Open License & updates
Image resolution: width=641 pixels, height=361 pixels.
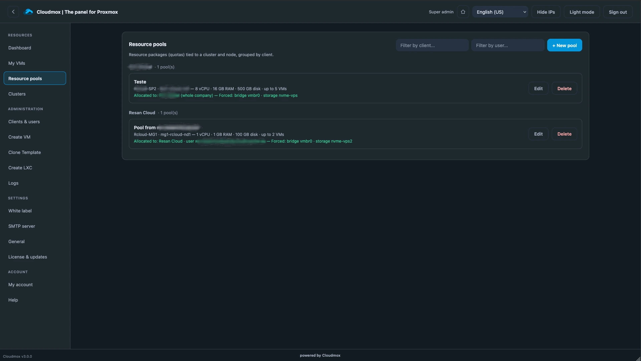point(35,257)
